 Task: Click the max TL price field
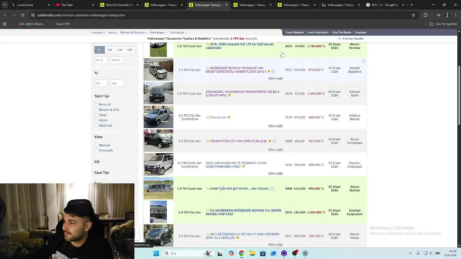117,60
